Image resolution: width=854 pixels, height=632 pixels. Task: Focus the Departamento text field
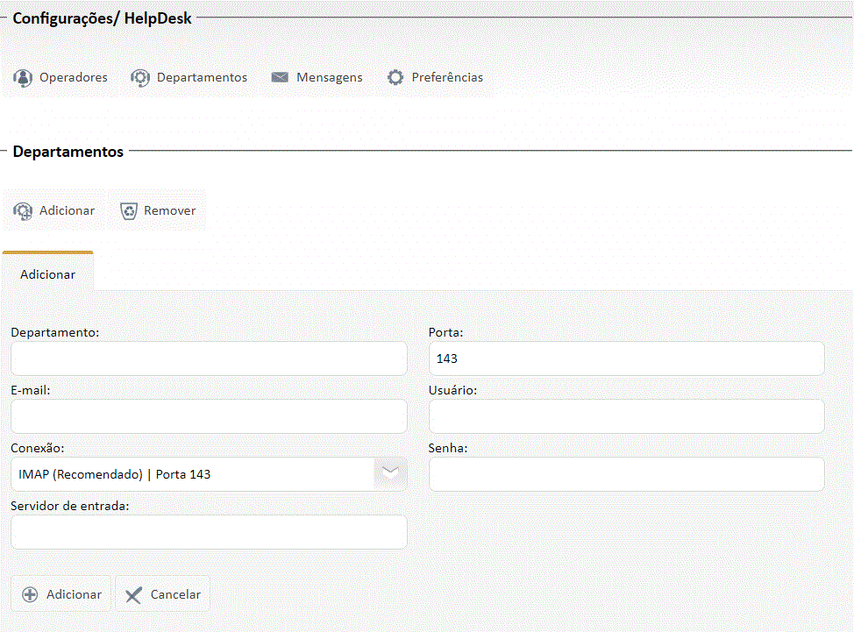click(209, 359)
